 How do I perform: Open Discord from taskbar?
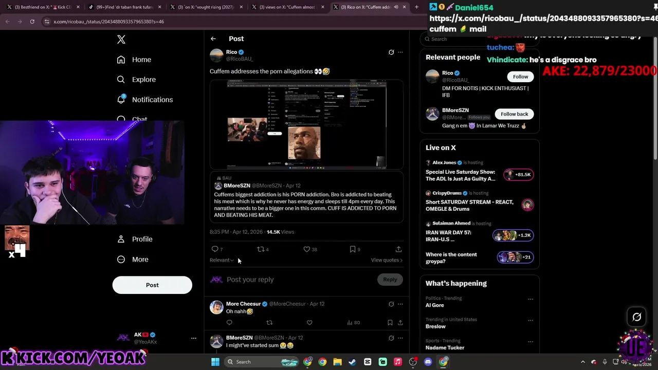[x=428, y=362]
